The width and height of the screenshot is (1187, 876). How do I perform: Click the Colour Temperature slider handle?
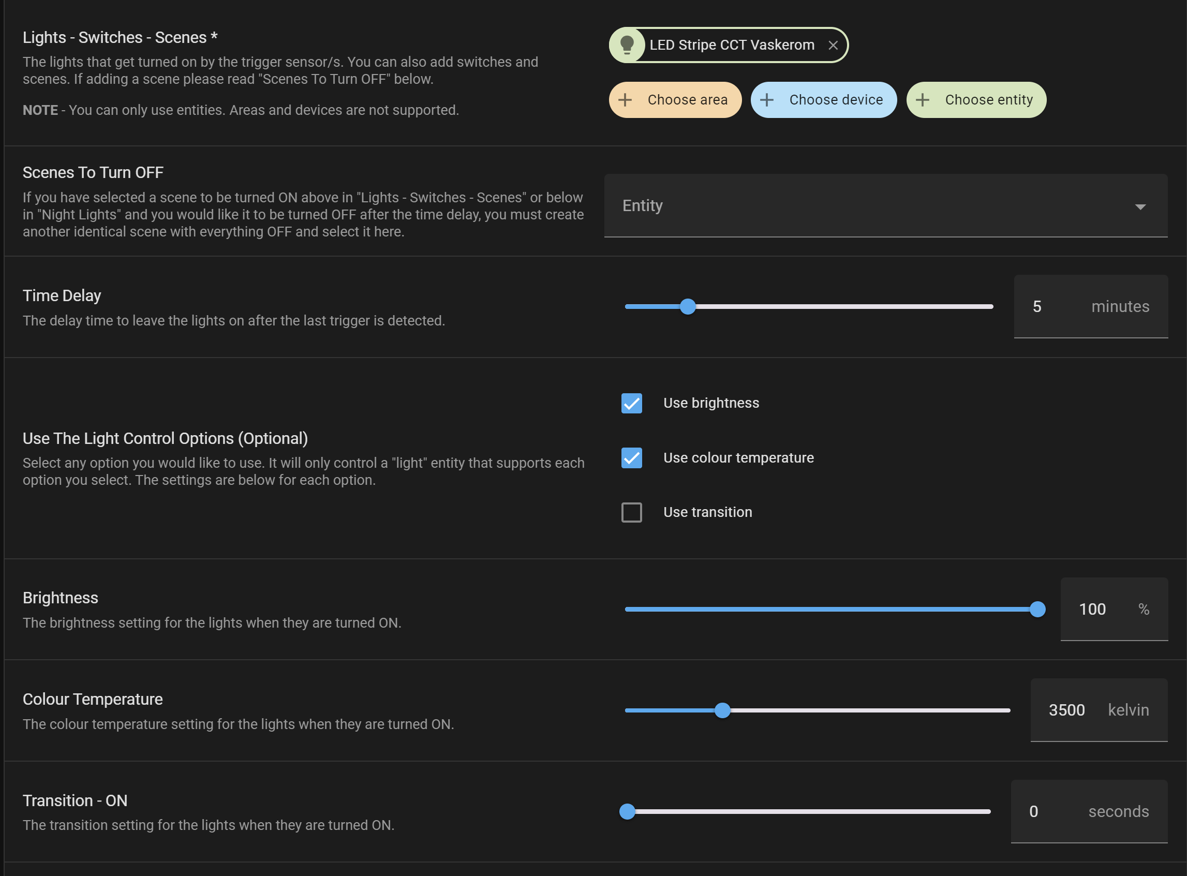click(x=722, y=710)
